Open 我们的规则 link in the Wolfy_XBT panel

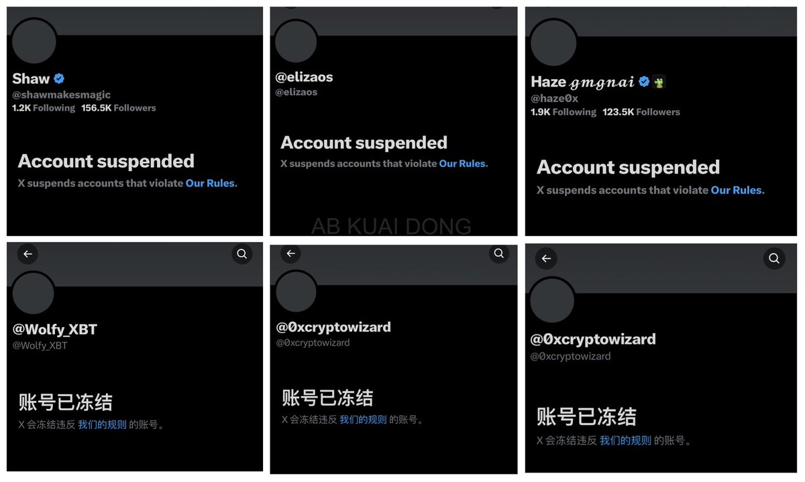[102, 424]
